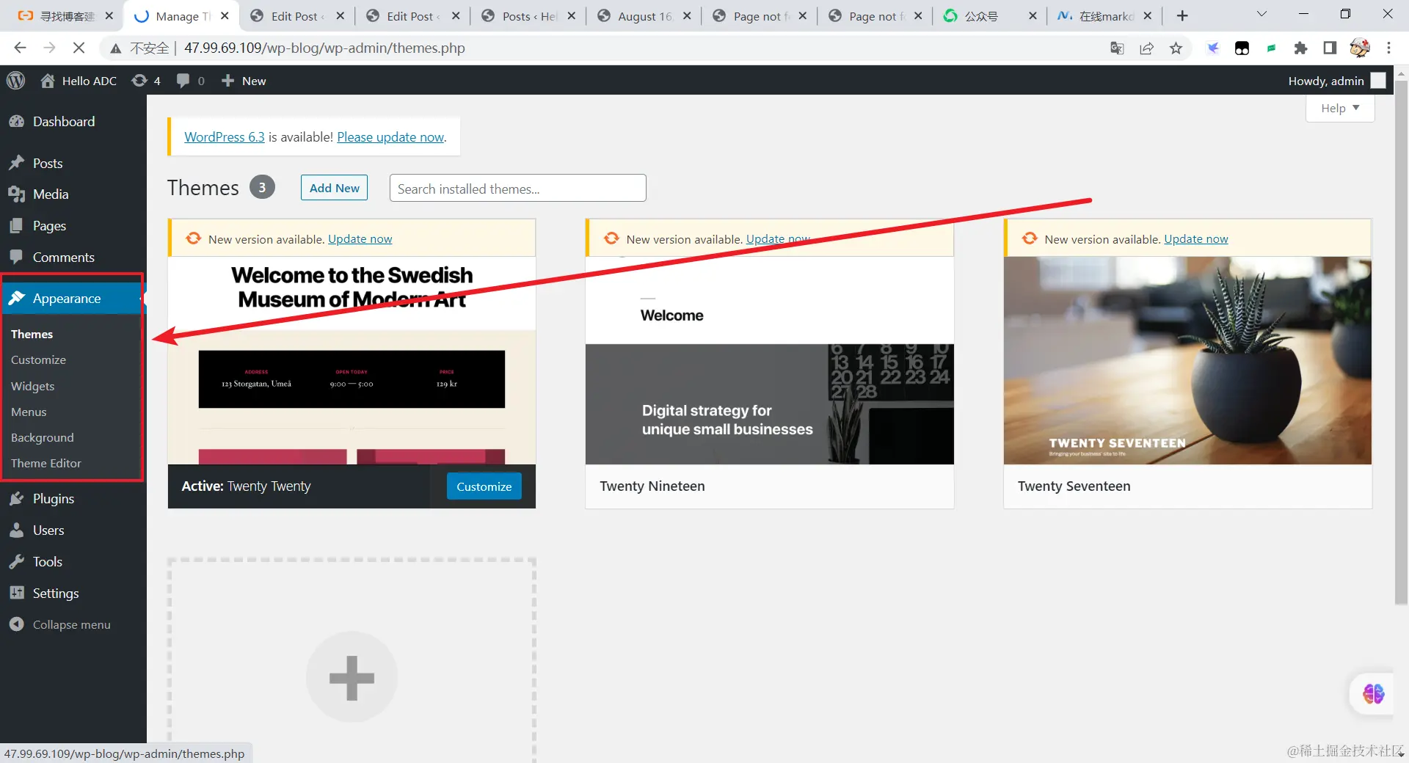Bookmark this page with star icon
Image resolution: width=1409 pixels, height=763 pixels.
coord(1176,48)
